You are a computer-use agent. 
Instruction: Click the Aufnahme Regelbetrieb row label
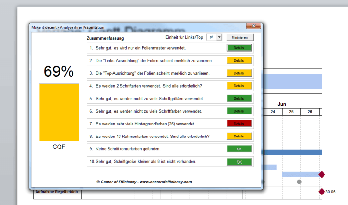[57, 192]
